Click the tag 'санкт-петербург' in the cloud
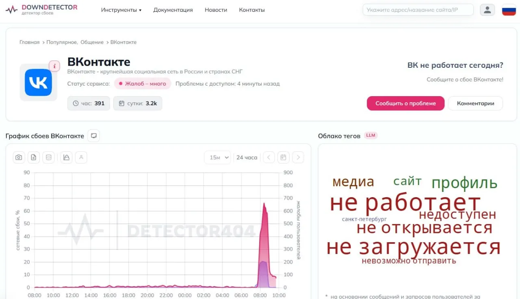Screen dimensions: 520x299 point(364,219)
